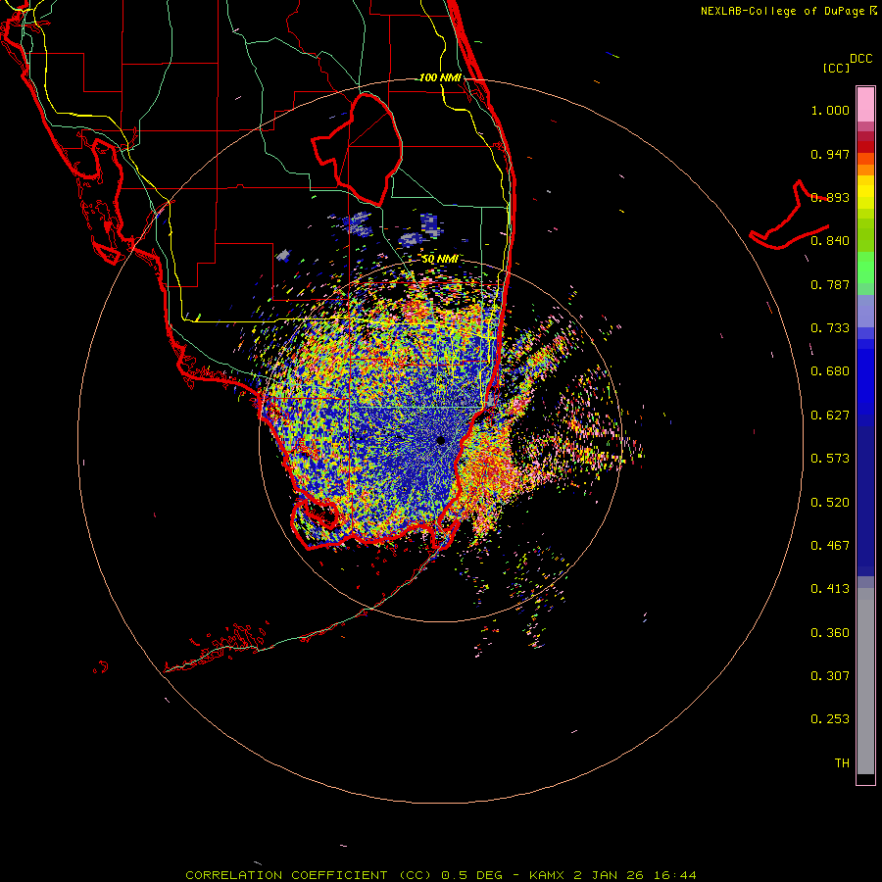Click the gray low-value segment of color bar
This screenshot has width=882, height=882.
coord(865,681)
